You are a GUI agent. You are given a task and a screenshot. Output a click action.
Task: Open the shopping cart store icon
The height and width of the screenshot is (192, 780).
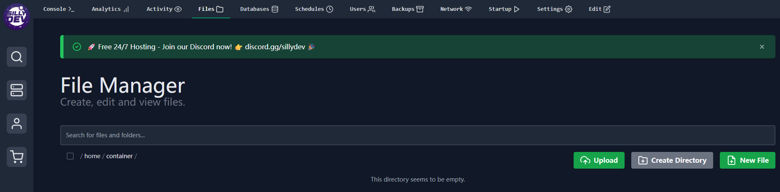pyautogui.click(x=17, y=157)
